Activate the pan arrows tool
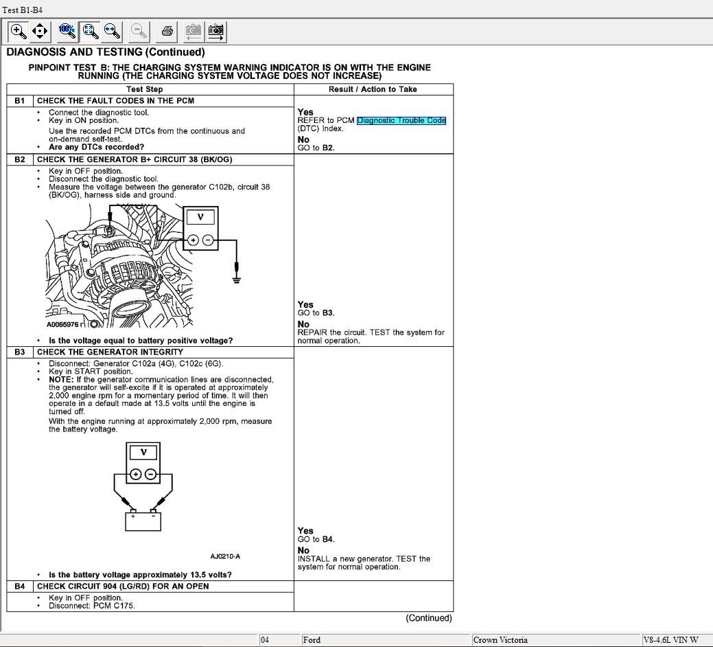The width and height of the screenshot is (713, 647). (x=40, y=31)
